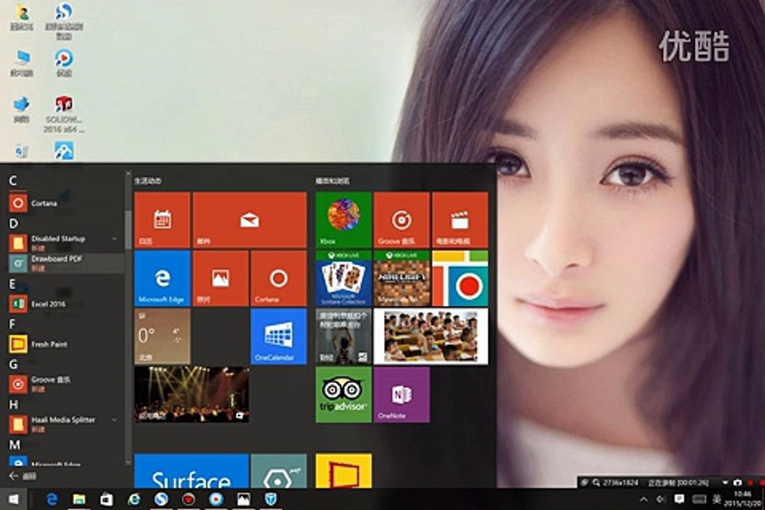
Task: Open the taskbar clock showing 10:46
Action: 742,499
